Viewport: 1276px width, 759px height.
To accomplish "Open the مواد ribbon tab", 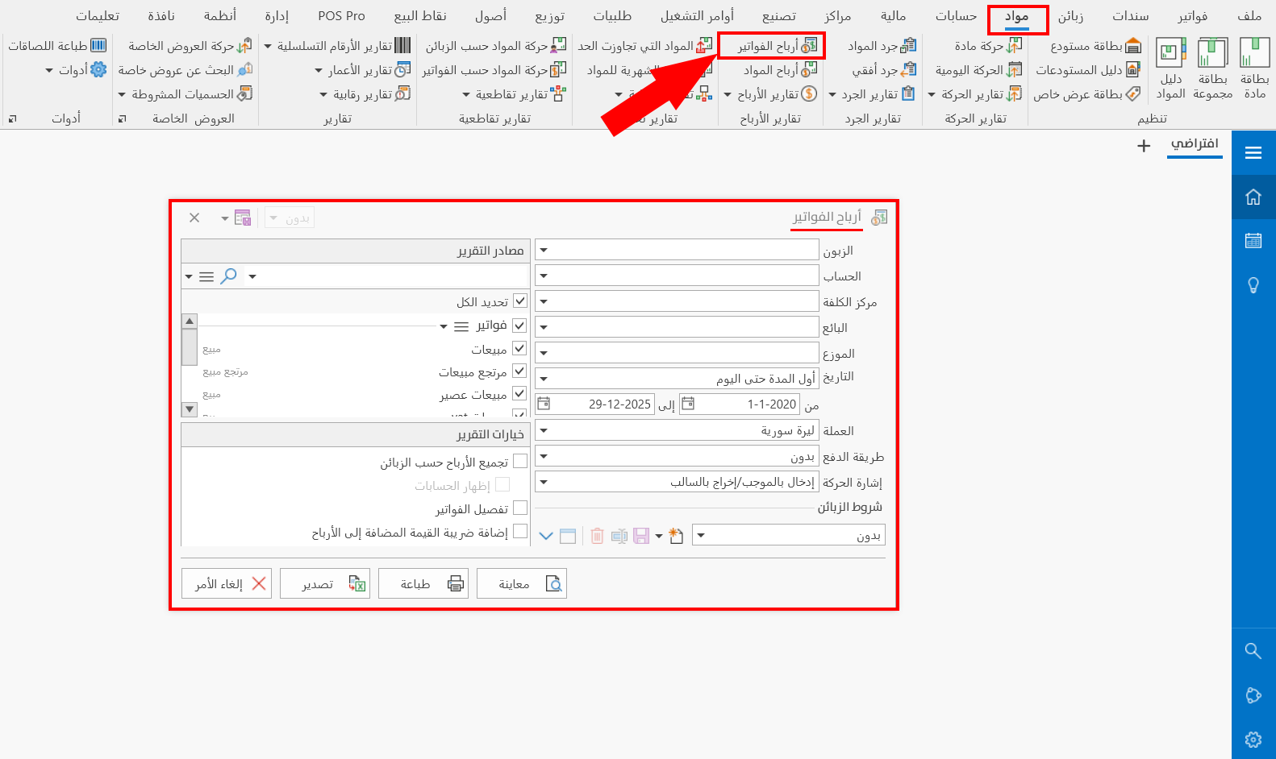I will [1017, 17].
